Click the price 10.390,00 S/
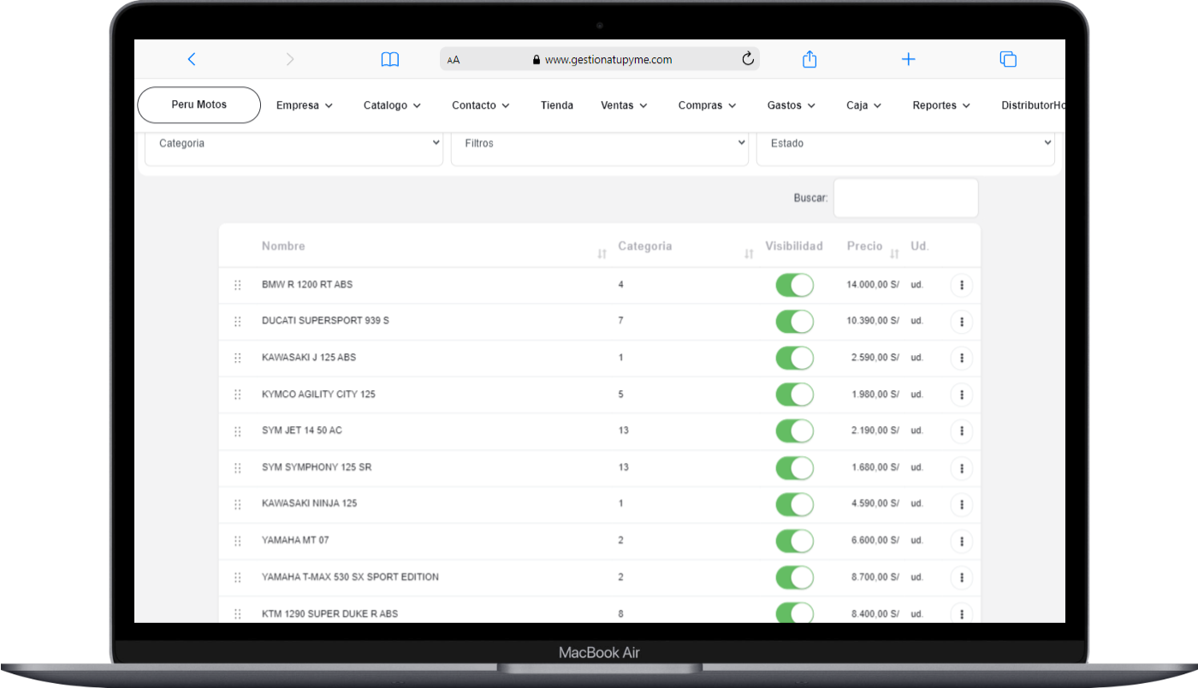This screenshot has width=1198, height=688. point(873,321)
